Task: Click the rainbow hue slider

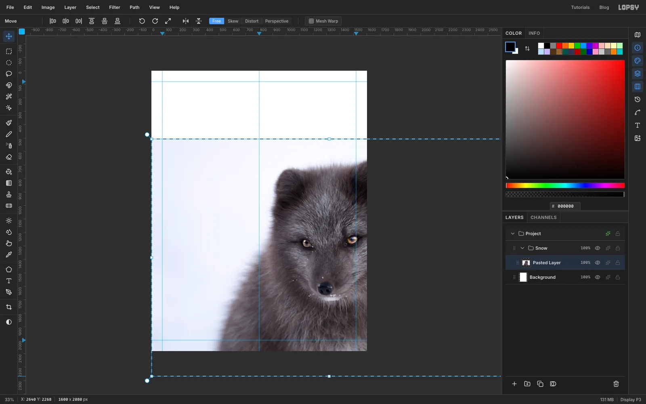Action: (565, 185)
